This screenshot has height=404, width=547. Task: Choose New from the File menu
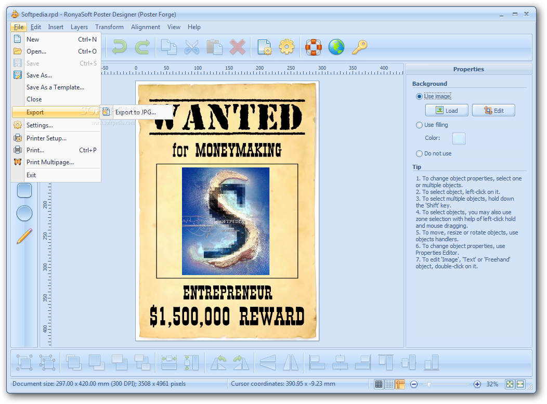pyautogui.click(x=56, y=40)
